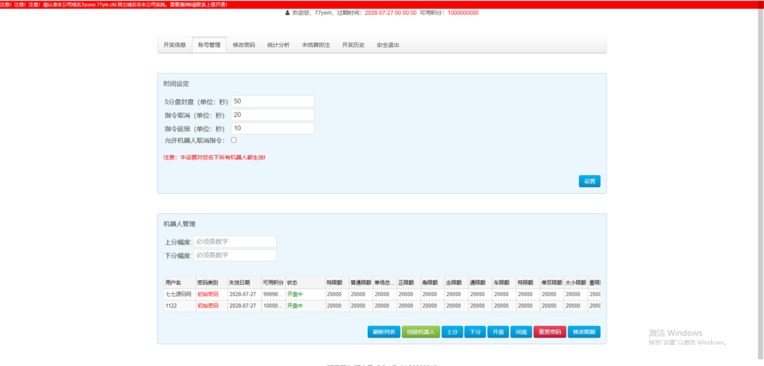Click the 1000000000 available points value
764x366 pixels.
coord(463,13)
